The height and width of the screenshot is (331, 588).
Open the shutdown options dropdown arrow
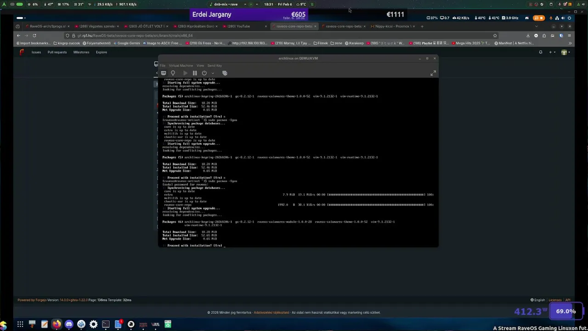click(212, 73)
